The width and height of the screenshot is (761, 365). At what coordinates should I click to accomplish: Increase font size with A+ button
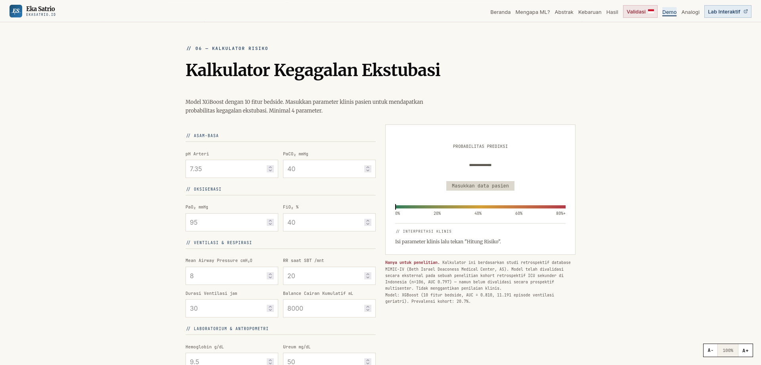pyautogui.click(x=745, y=350)
